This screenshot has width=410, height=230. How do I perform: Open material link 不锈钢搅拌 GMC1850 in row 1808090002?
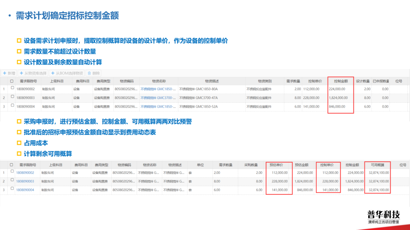[158, 89]
